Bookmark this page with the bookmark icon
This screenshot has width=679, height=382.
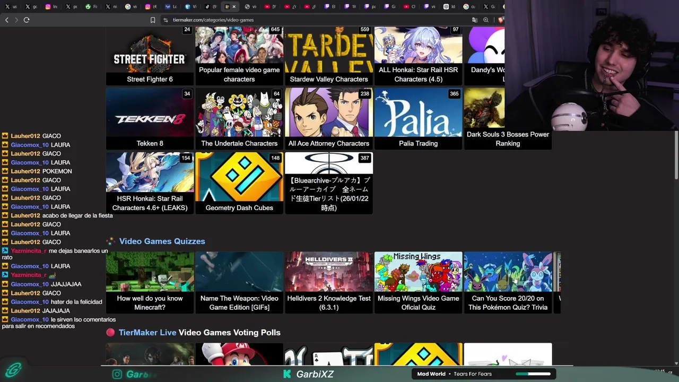153,20
